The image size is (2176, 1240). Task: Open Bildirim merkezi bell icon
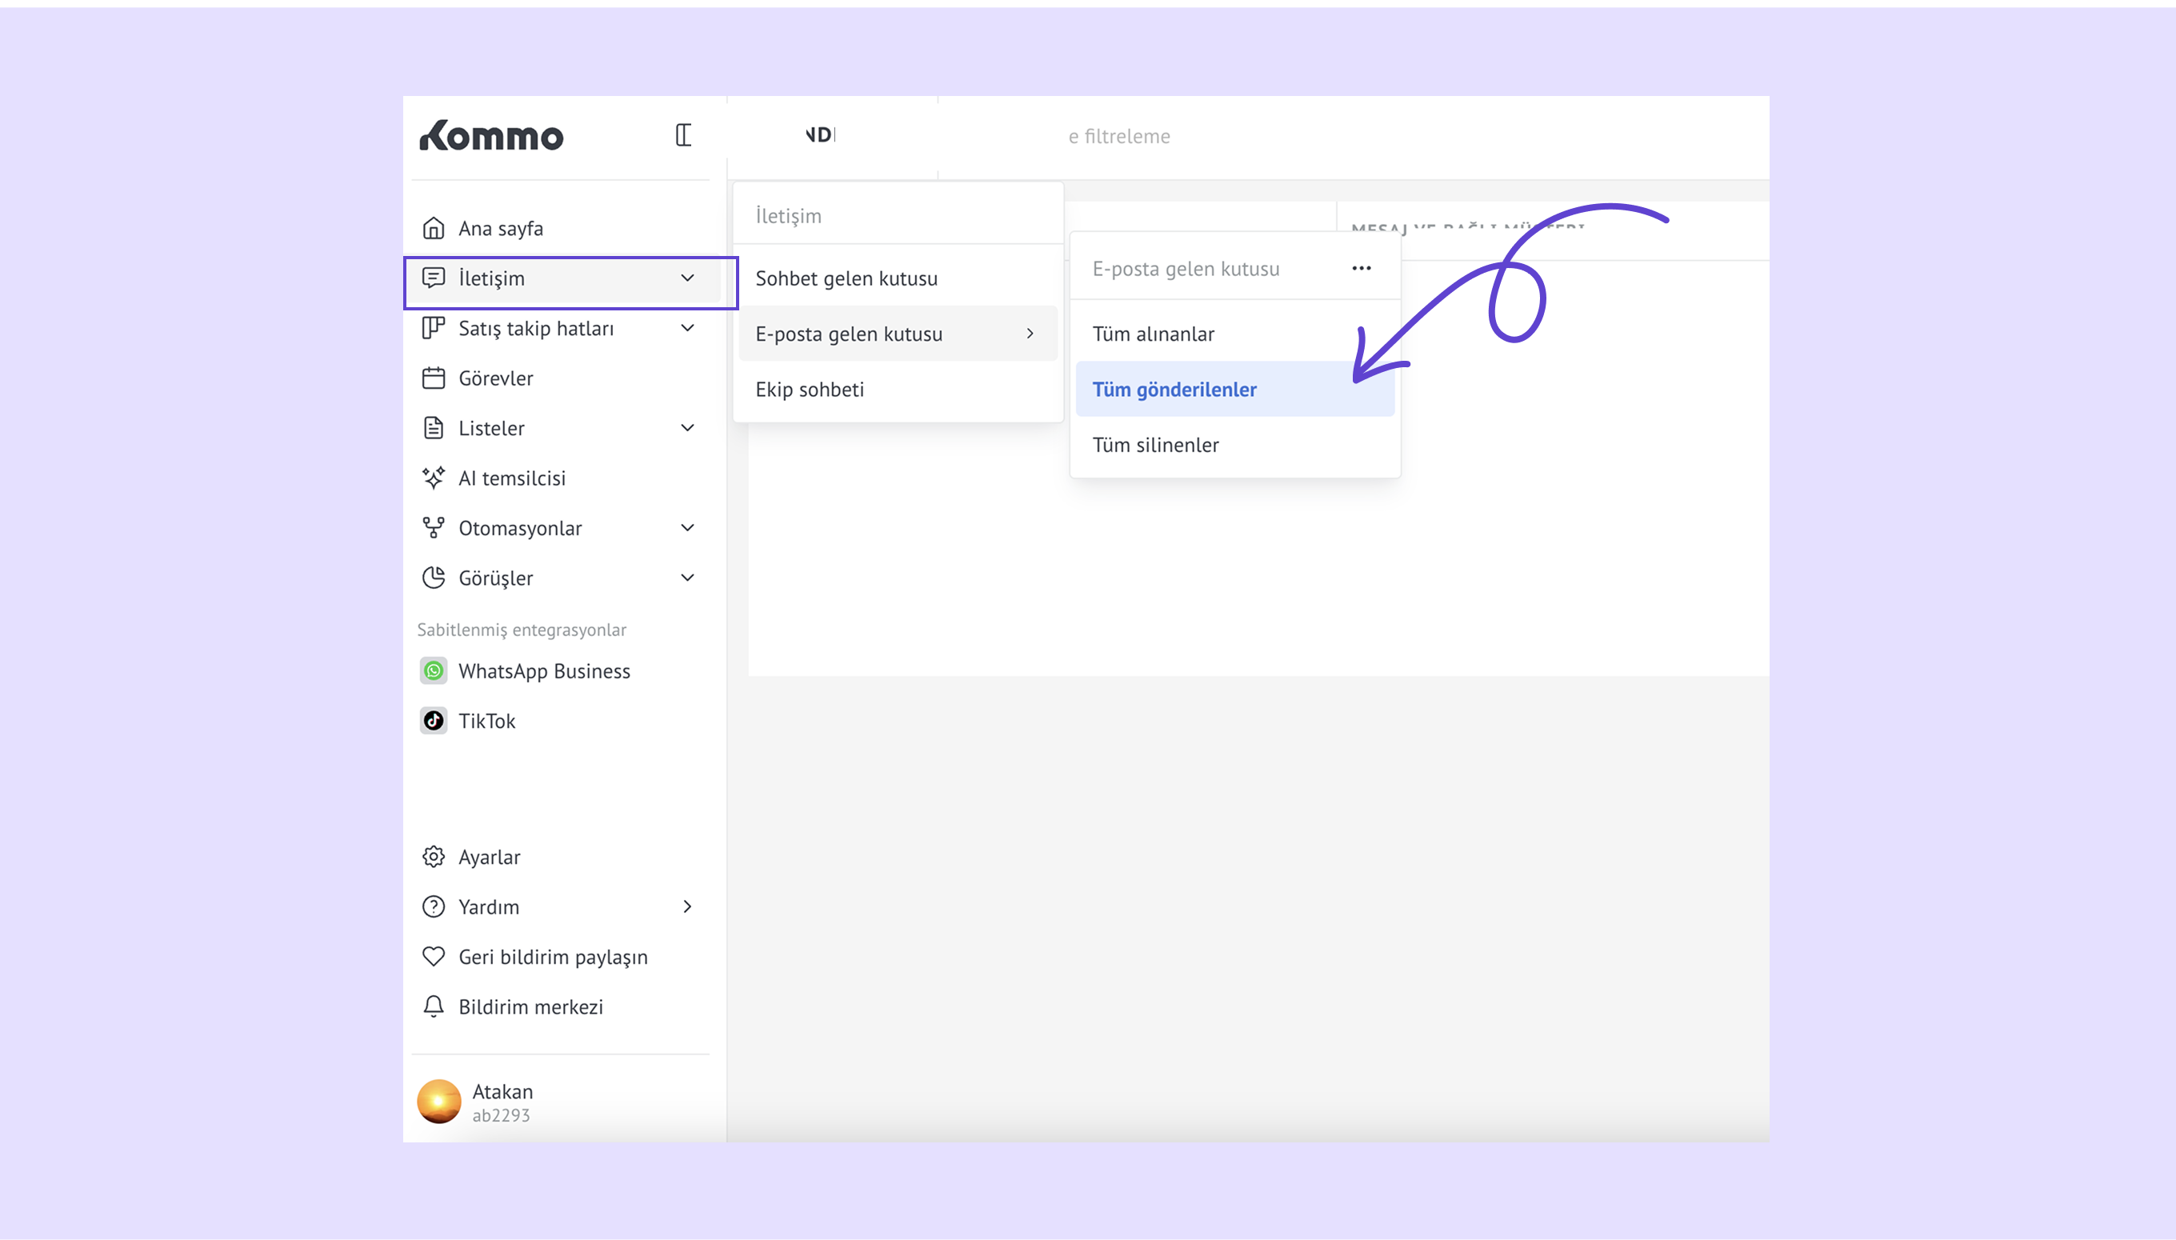click(434, 1006)
